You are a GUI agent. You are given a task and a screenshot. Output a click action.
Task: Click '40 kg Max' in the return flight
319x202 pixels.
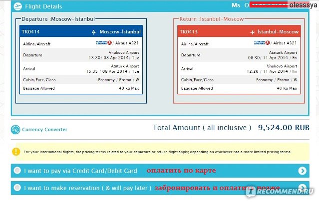click(287, 88)
